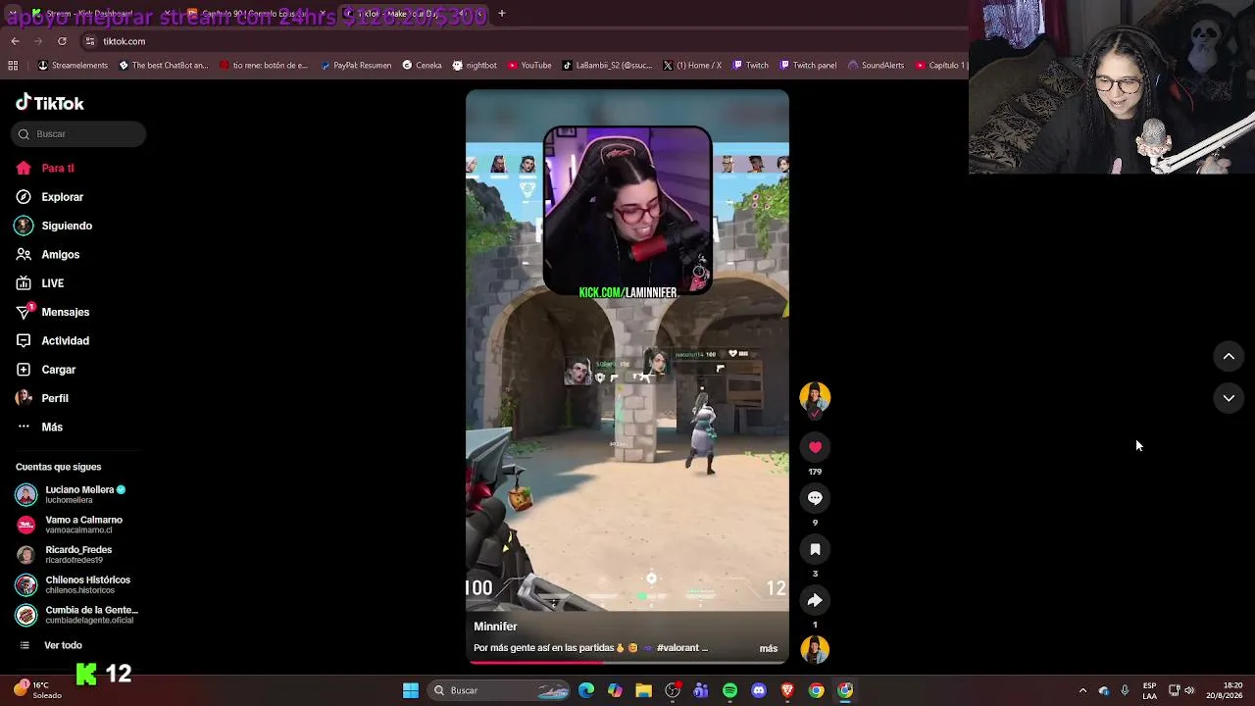Show hidden system tray icons
The height and width of the screenshot is (706, 1255).
1082,690
